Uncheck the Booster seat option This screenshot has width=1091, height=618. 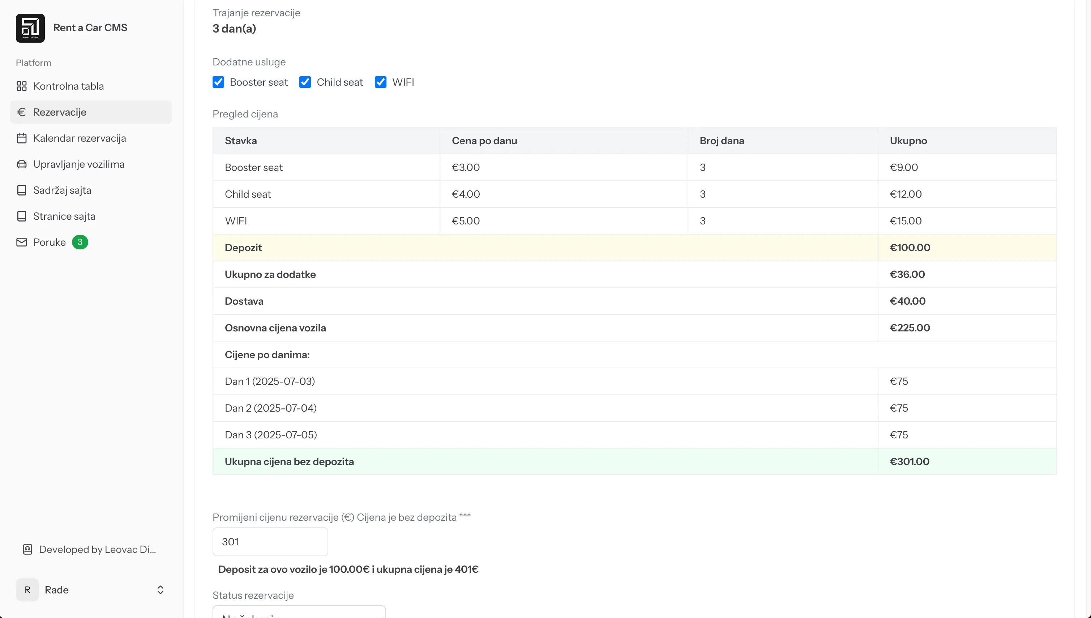click(218, 82)
